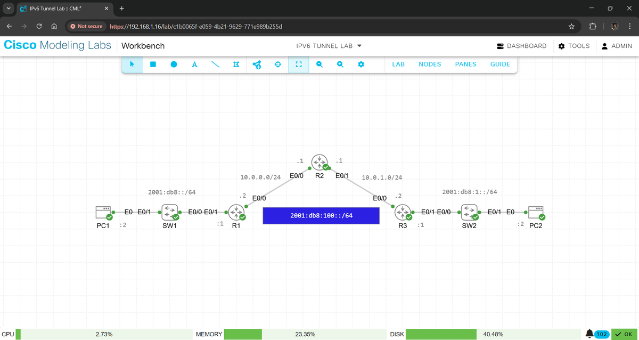Go back in browser history
This screenshot has height=340, width=639.
[9, 26]
